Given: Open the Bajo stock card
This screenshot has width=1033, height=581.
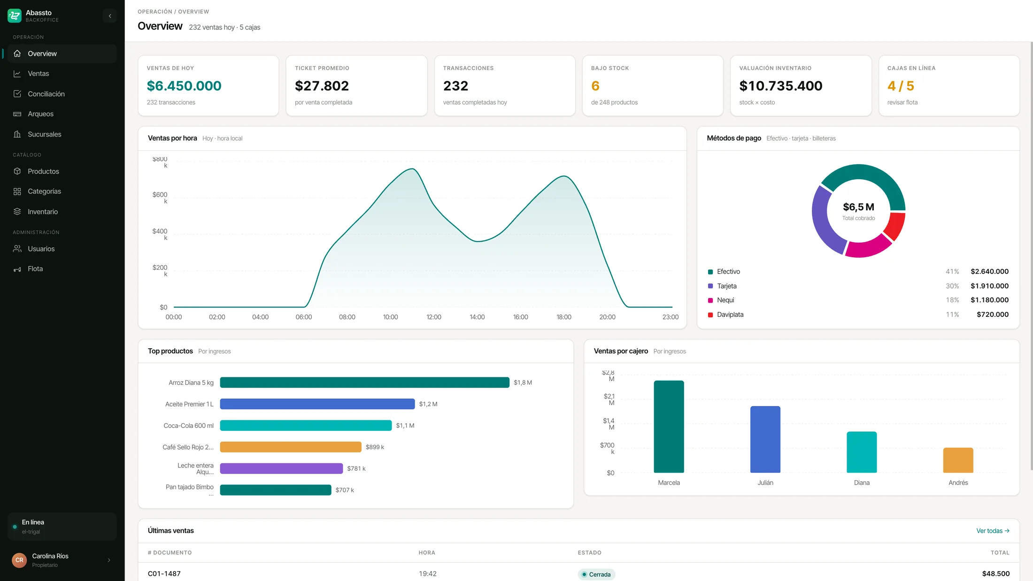Looking at the screenshot, I should (x=653, y=85).
